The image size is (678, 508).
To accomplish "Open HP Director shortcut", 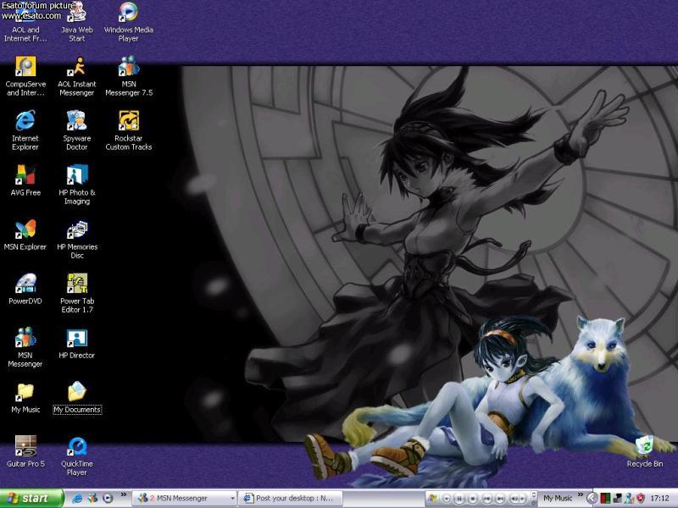I will tap(77, 344).
